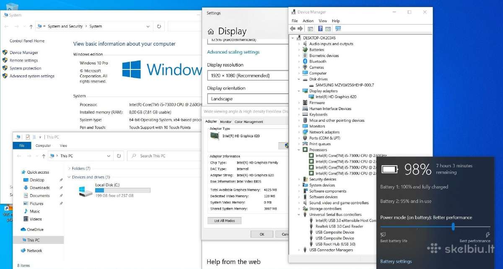Open Remote settings link in System window
The height and width of the screenshot is (269, 503).
24,61
